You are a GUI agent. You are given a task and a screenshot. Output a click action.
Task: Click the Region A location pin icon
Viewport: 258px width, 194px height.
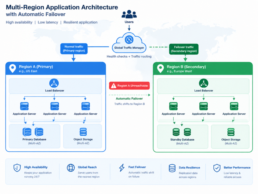[13, 68]
